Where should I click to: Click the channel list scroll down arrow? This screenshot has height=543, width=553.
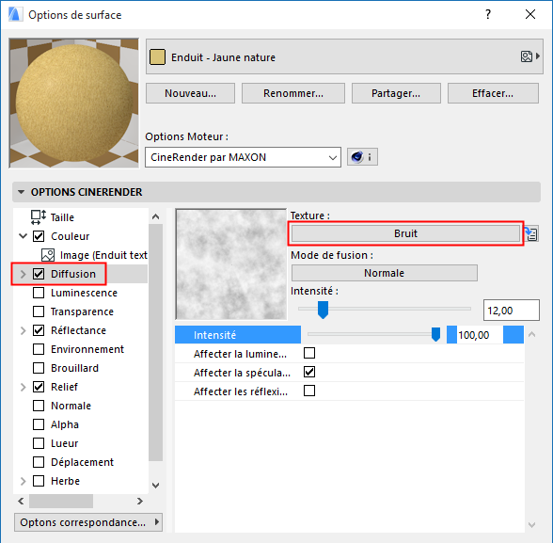tap(155, 486)
